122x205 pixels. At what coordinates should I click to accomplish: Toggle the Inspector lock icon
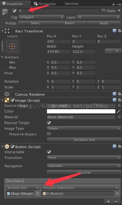(x=113, y=4)
